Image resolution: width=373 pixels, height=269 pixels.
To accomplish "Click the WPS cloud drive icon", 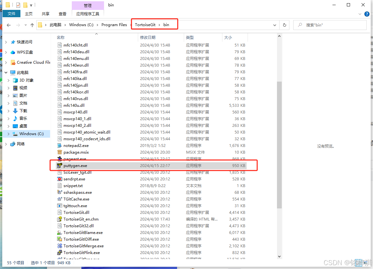I will click(x=13, y=52).
